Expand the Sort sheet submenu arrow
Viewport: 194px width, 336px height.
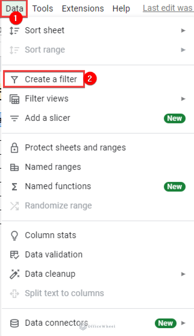tap(183, 30)
